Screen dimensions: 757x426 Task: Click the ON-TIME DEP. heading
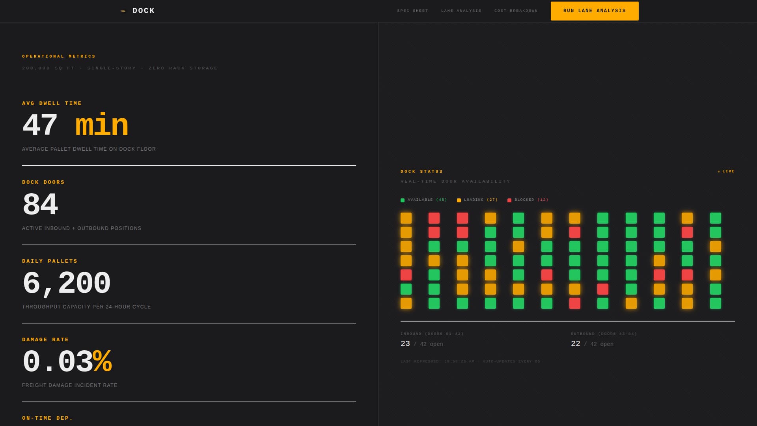tap(48, 418)
